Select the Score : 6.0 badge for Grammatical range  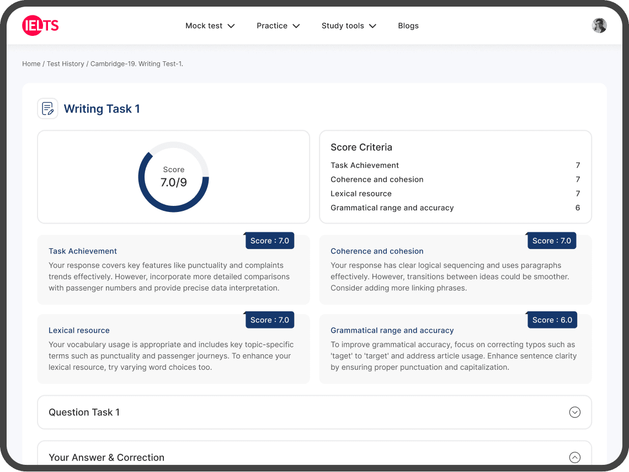coord(552,320)
